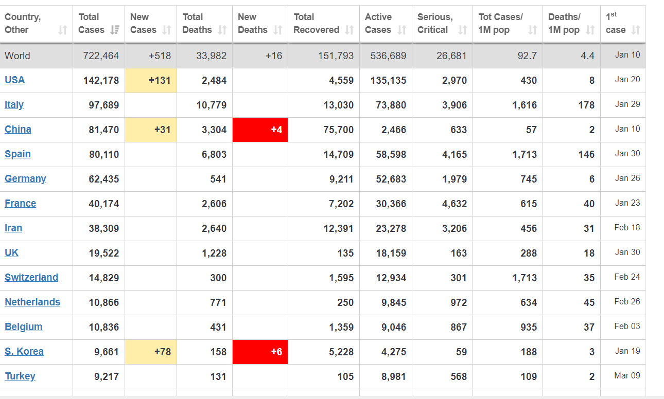Select Germany serious critical 1,979

[x=455, y=179]
